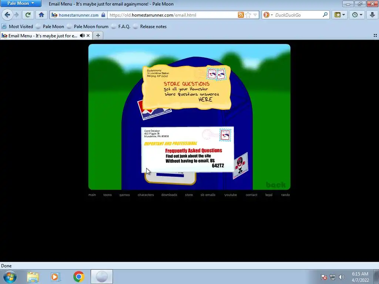Click the stamp on the FAQ envelope
This screenshot has width=379, height=284.
[225, 135]
